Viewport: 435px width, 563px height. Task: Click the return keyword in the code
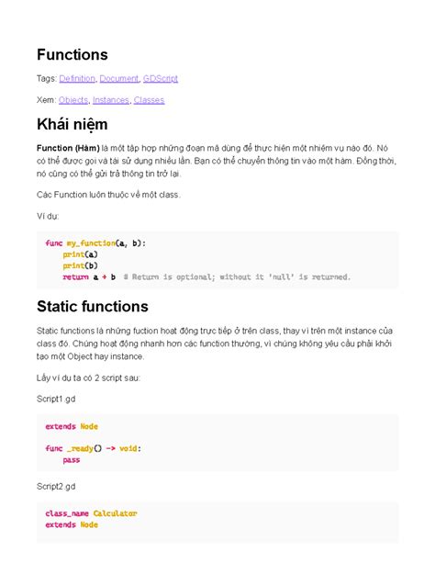(75, 276)
